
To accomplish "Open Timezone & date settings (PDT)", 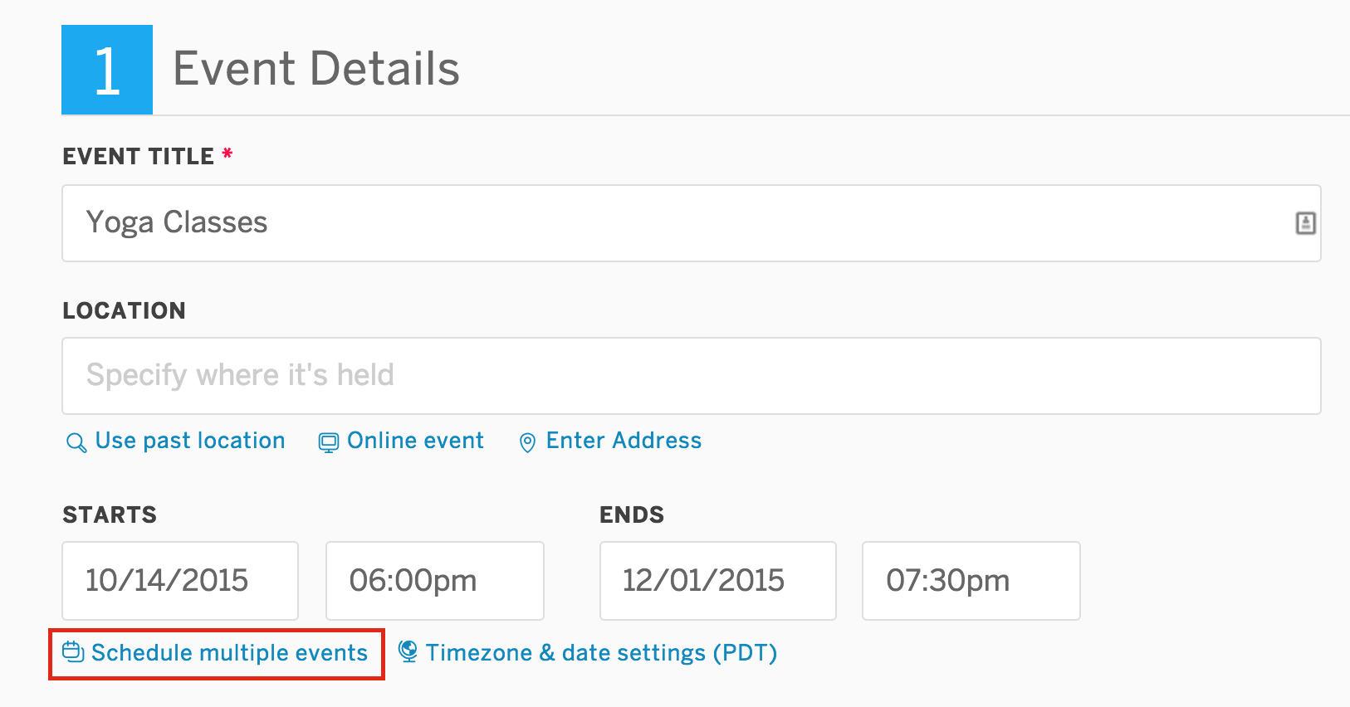I will pos(601,653).
